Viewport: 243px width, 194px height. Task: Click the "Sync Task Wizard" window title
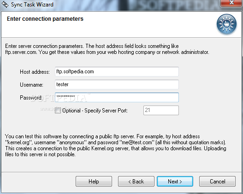point(32,5)
